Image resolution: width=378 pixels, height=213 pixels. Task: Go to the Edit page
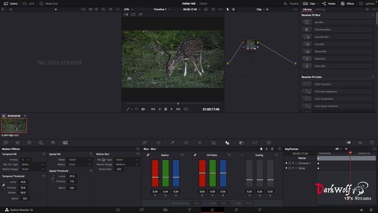(x=165, y=210)
